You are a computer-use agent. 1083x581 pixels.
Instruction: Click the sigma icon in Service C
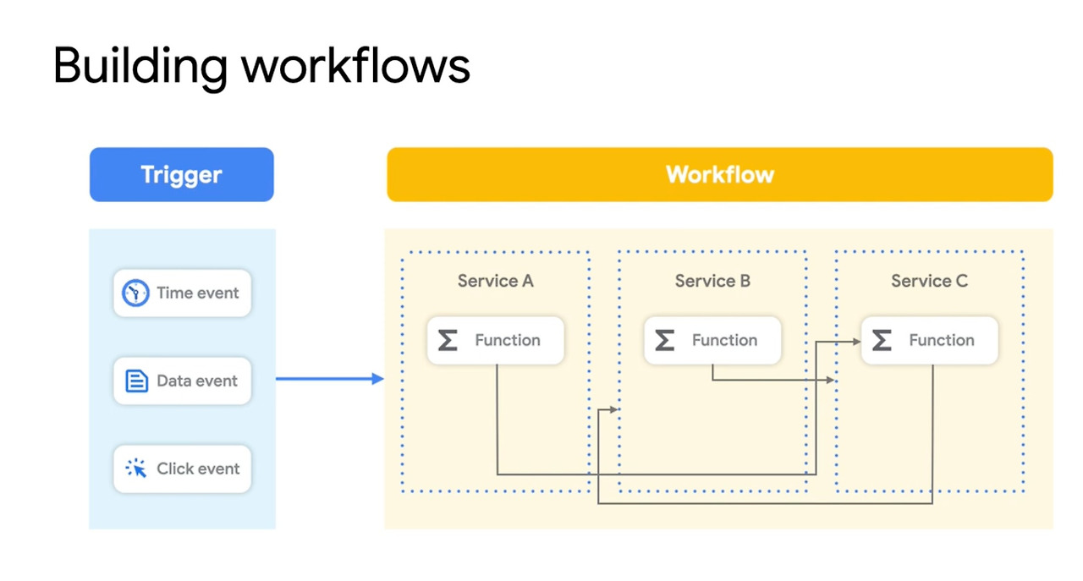click(882, 341)
